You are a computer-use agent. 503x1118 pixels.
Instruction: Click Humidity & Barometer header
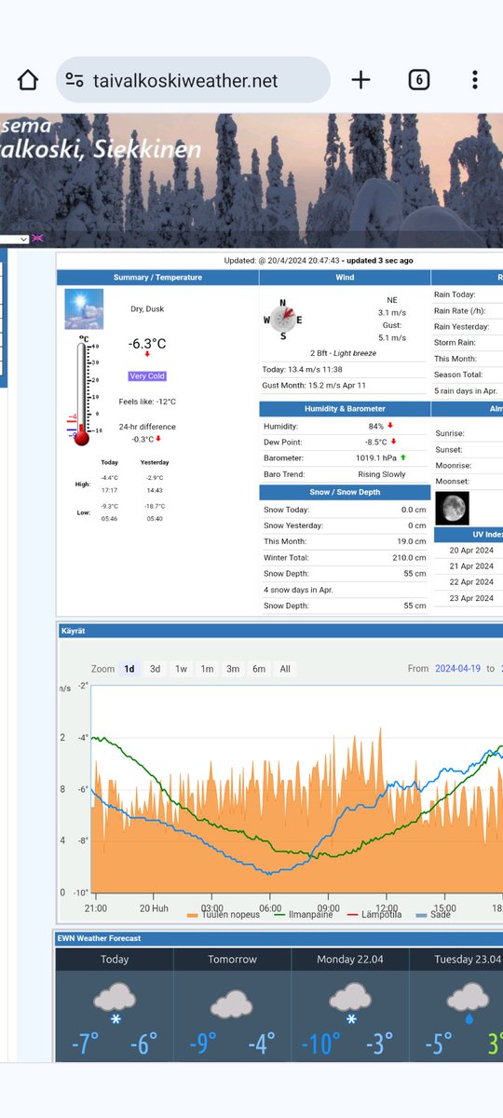pos(345,409)
